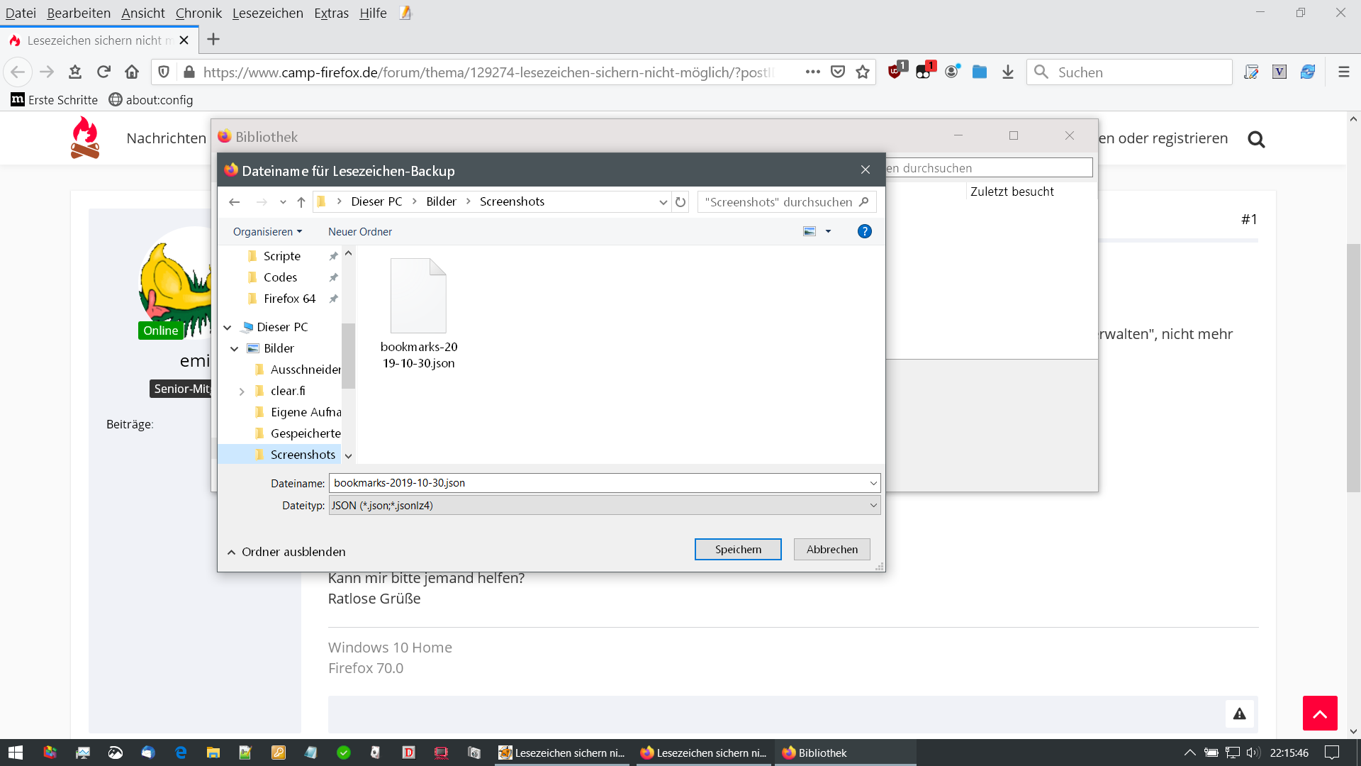Reload the current page
This screenshot has width=1361, height=766.
click(x=103, y=72)
